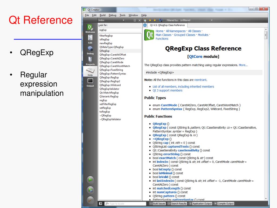
Task: Click the help page scrollbar thumb
Action: (x=266, y=35)
